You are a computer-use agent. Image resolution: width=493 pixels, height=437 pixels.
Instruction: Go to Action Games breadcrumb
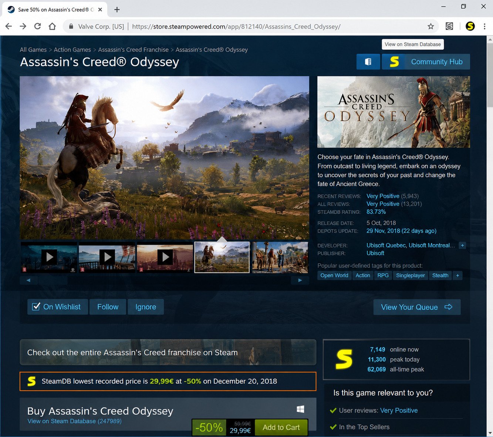tap(72, 50)
